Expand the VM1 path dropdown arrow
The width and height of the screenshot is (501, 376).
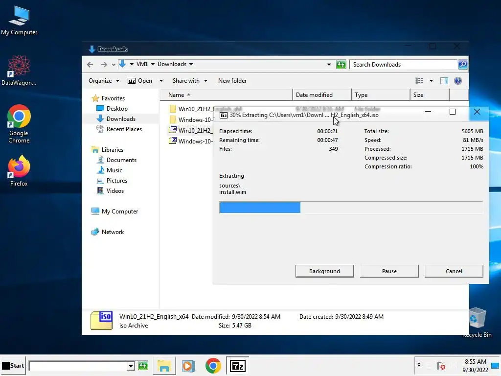tap(153, 64)
